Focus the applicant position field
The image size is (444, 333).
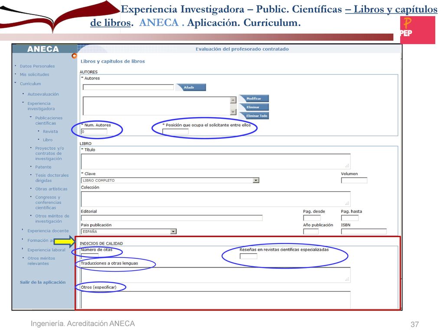pos(175,132)
